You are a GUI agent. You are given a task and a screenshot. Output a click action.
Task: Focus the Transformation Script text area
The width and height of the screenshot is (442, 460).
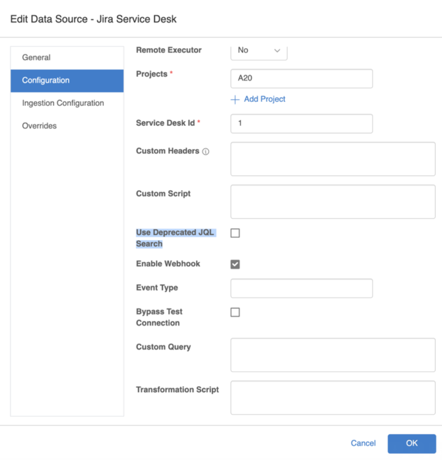point(332,398)
